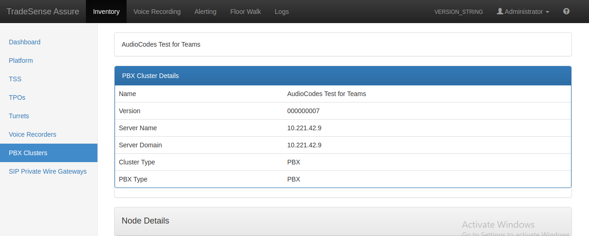This screenshot has width=589, height=236.
Task: Open the TSS sidebar link
Action: point(15,79)
